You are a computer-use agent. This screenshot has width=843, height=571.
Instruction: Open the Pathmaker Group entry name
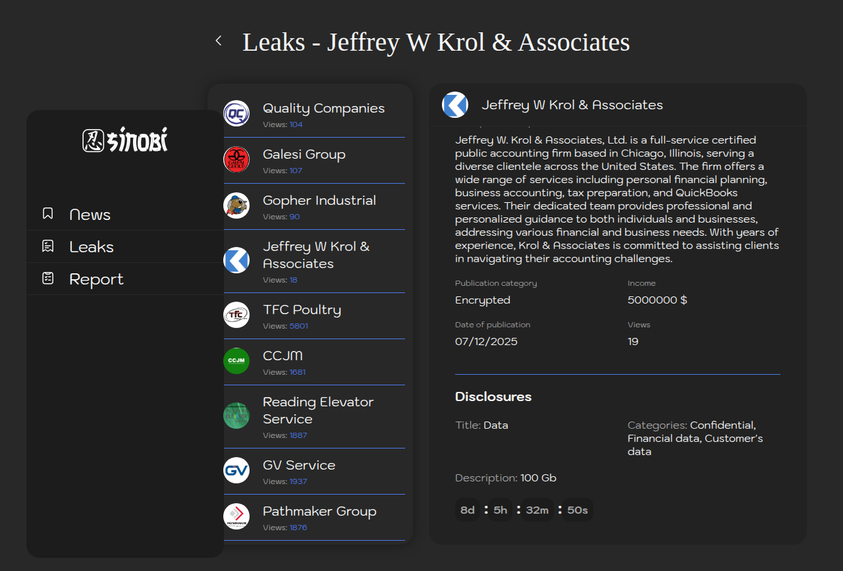(x=319, y=511)
